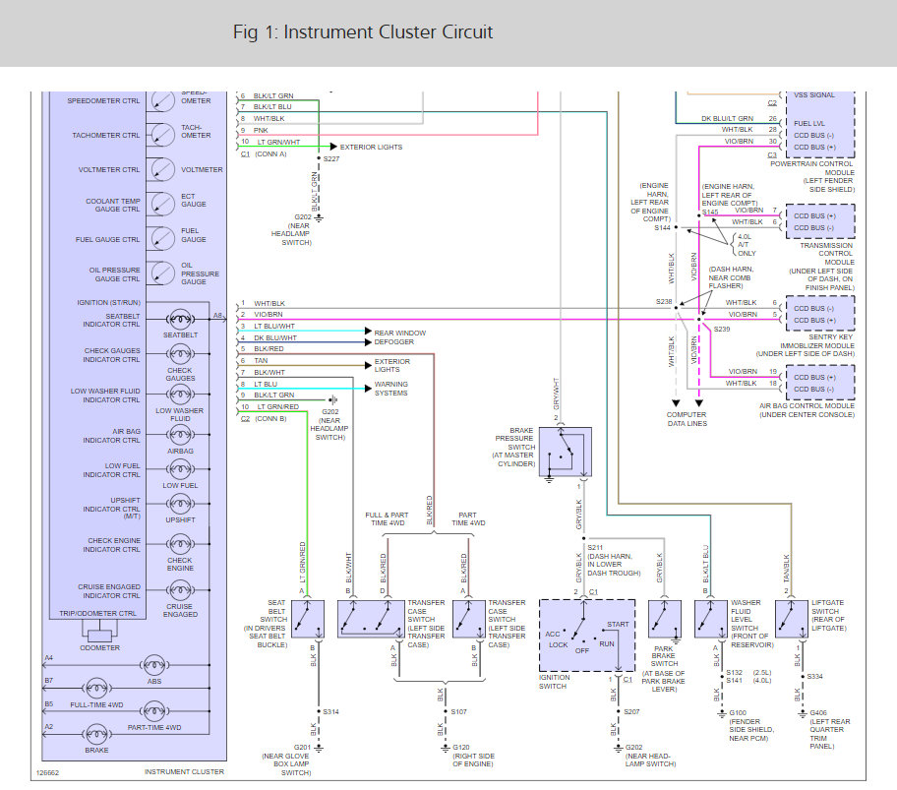The height and width of the screenshot is (790, 897).
Task: Click the C2 (CONN B) connector label
Action: [264, 419]
